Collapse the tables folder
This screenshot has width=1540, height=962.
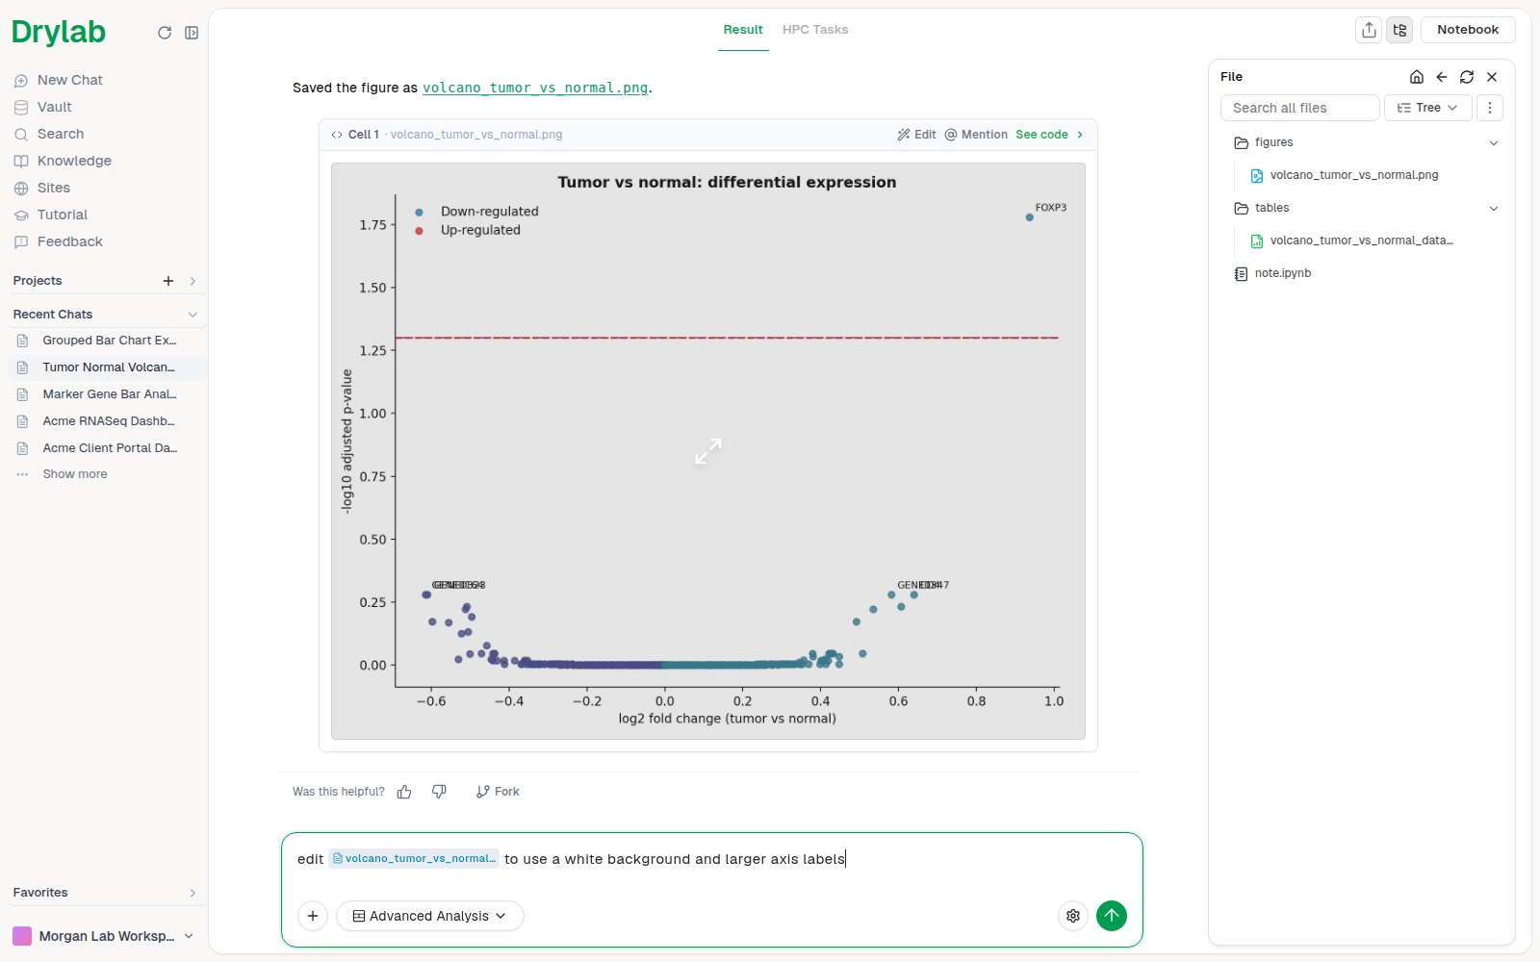(1494, 208)
